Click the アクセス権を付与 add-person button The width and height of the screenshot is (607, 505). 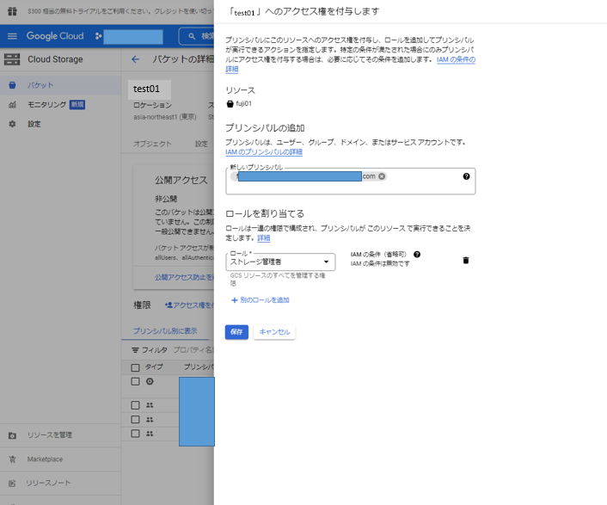pyautogui.click(x=189, y=305)
